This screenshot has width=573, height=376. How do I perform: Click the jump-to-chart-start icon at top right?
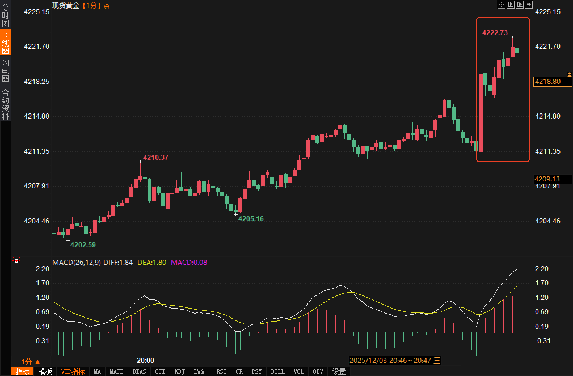point(511,5)
